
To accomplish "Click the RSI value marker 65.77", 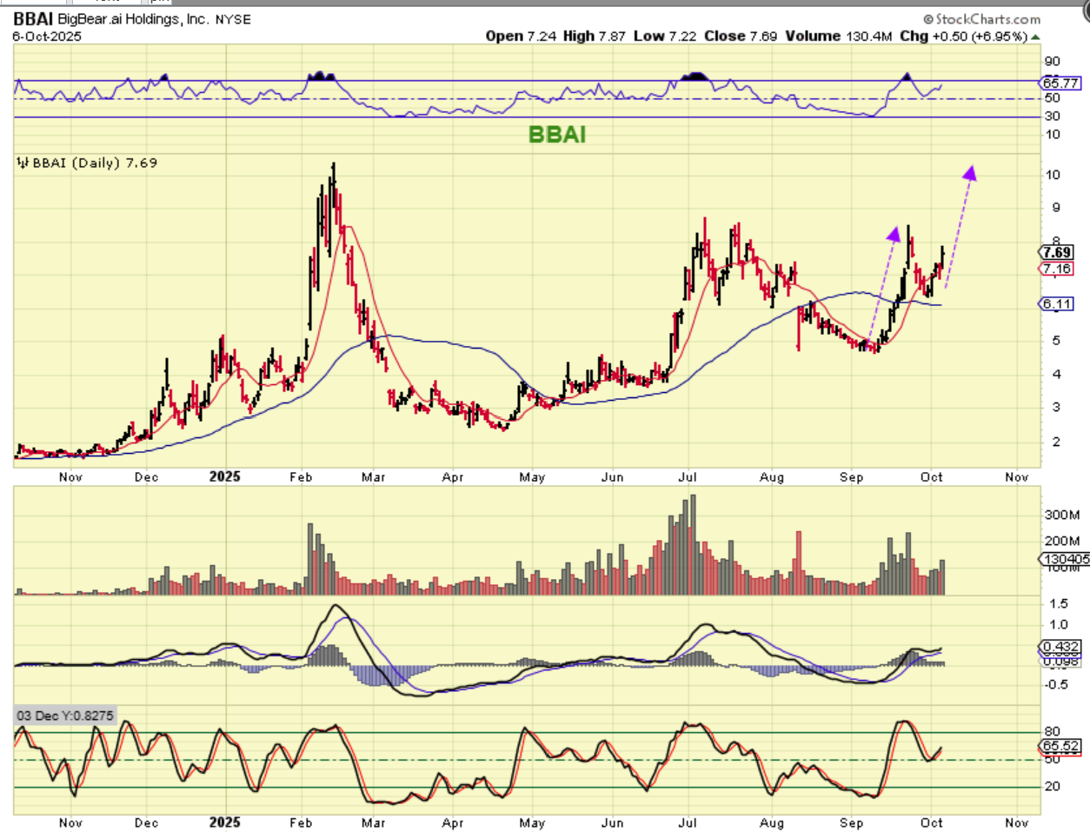I will click(x=1060, y=83).
